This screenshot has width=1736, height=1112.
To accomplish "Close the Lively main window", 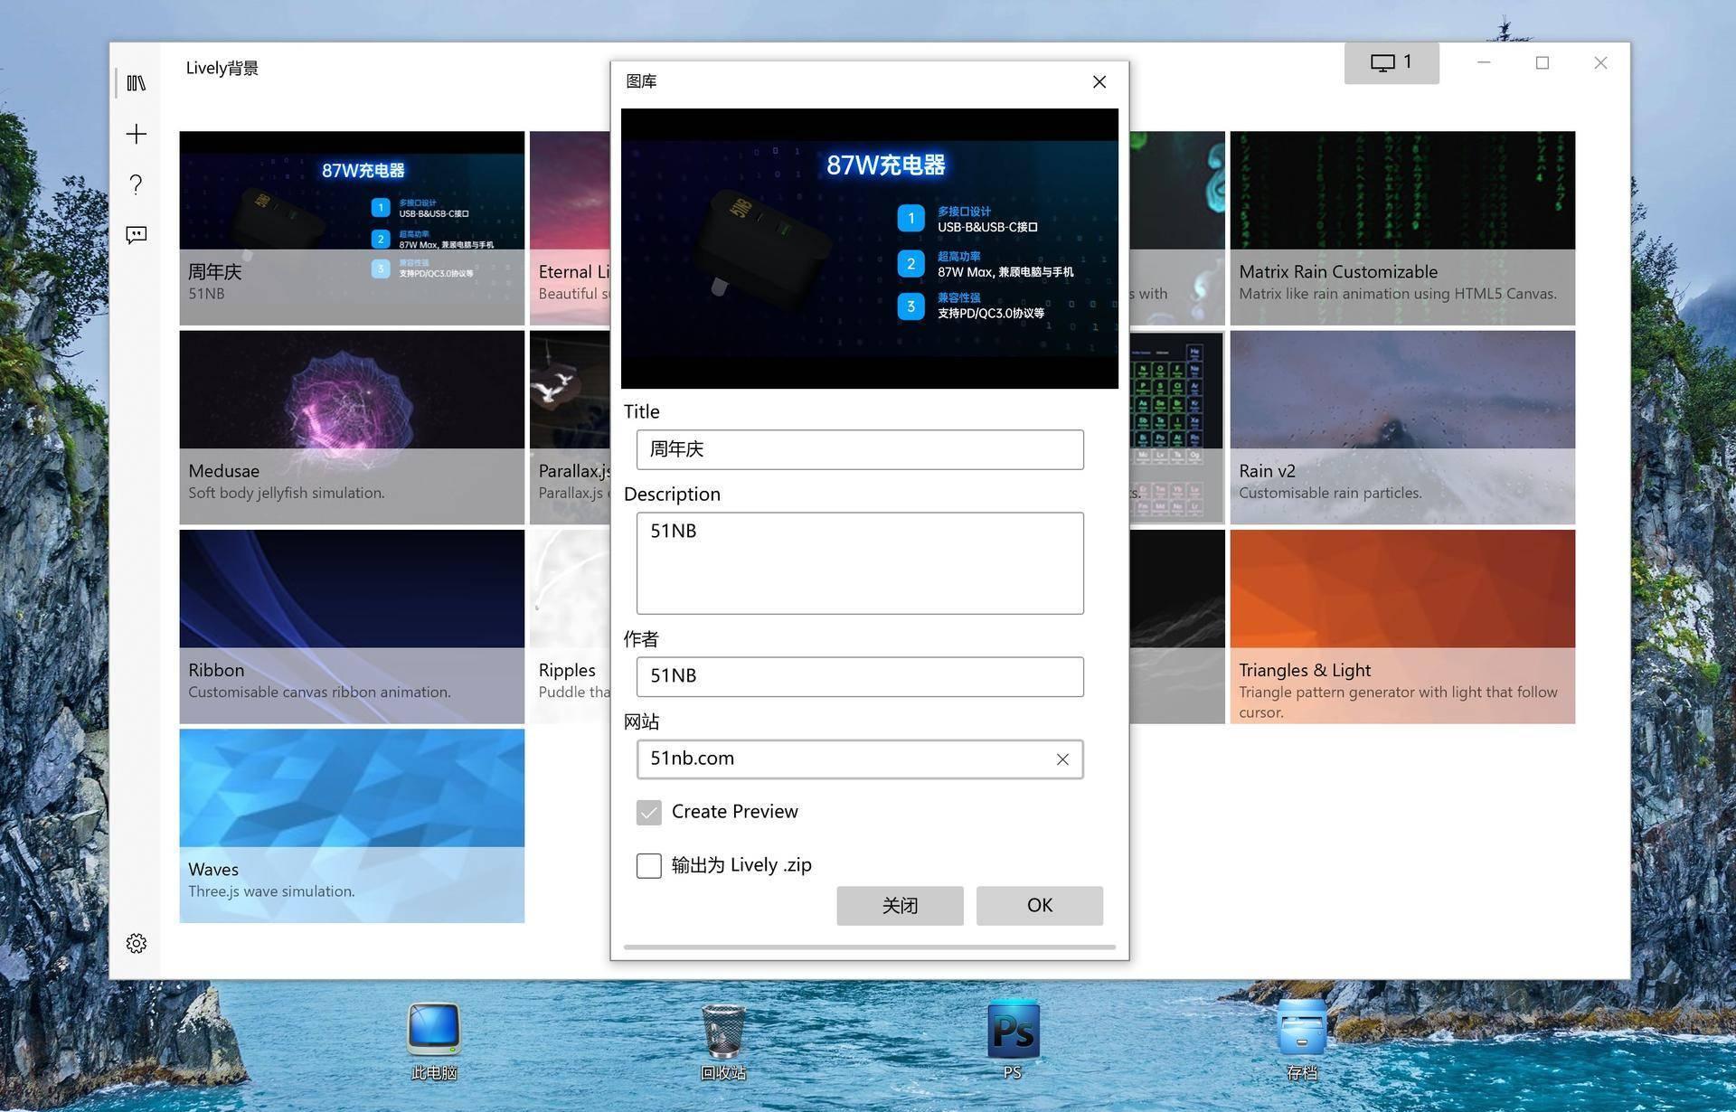I will click(1600, 62).
